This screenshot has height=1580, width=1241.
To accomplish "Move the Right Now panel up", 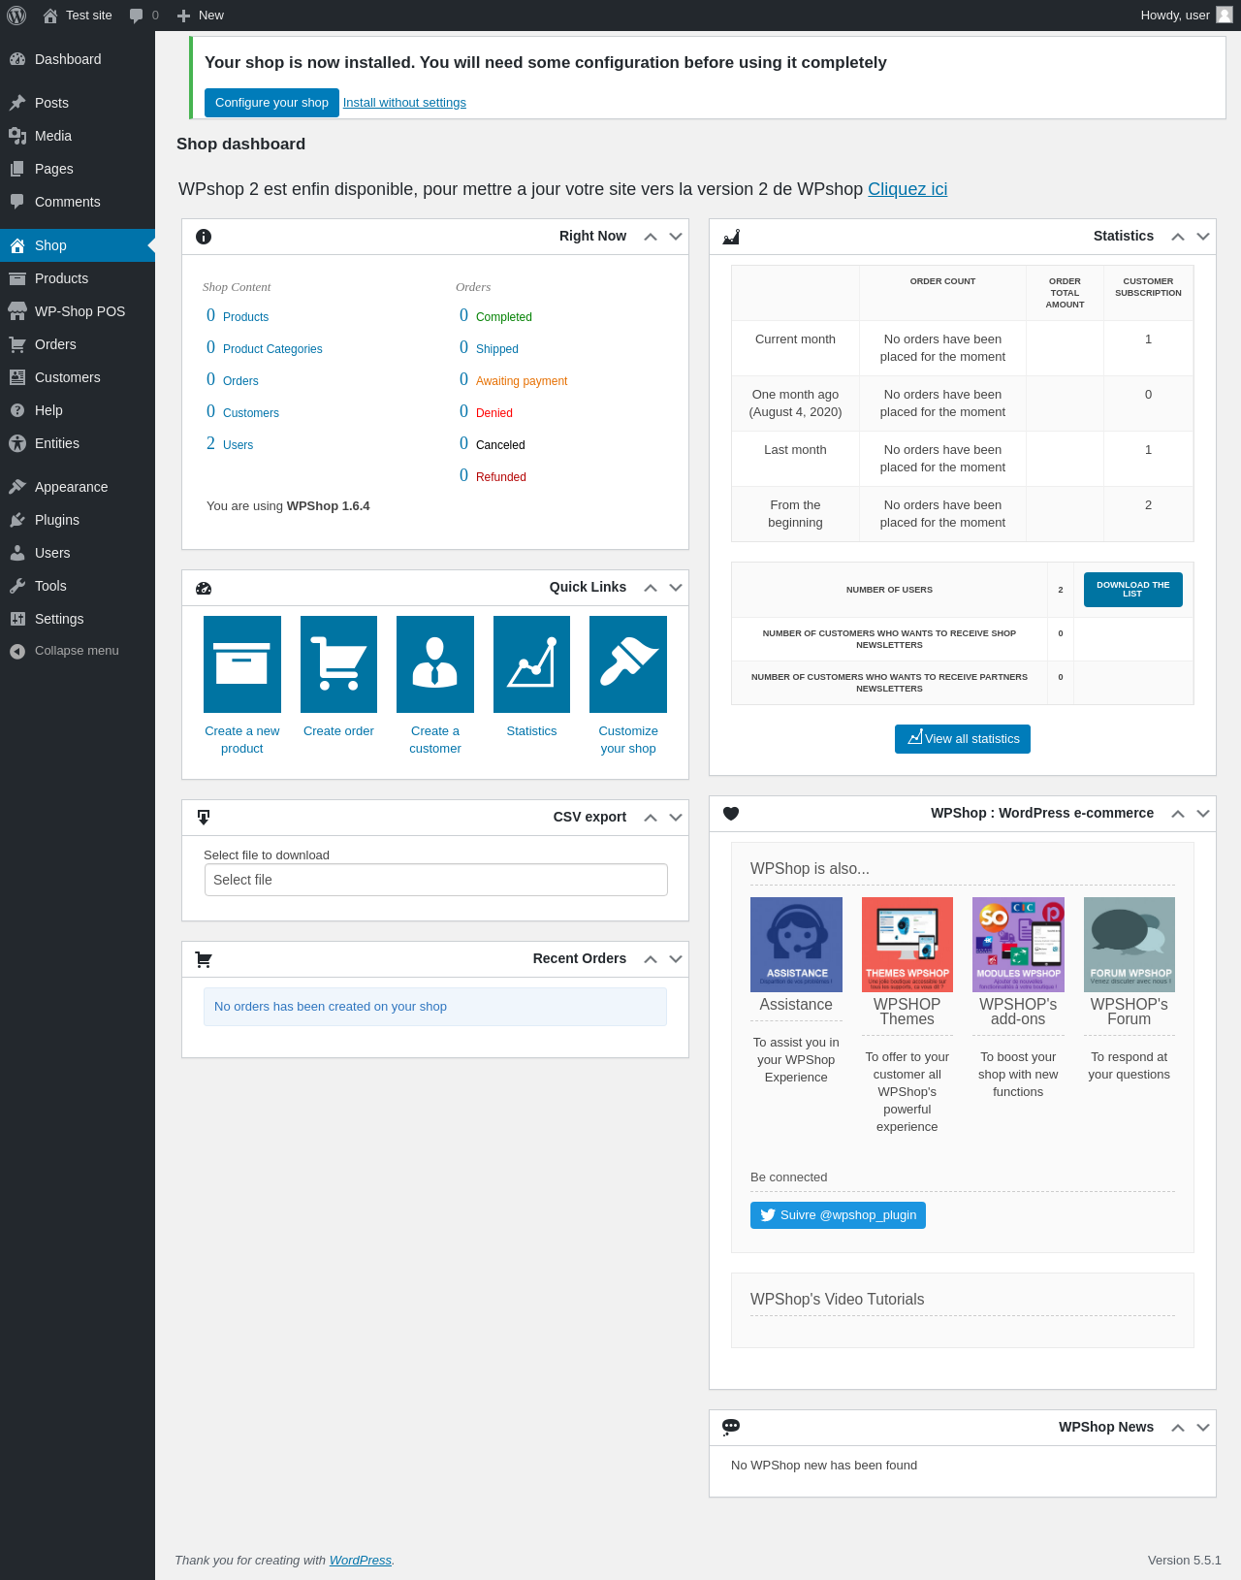I will [651, 237].
